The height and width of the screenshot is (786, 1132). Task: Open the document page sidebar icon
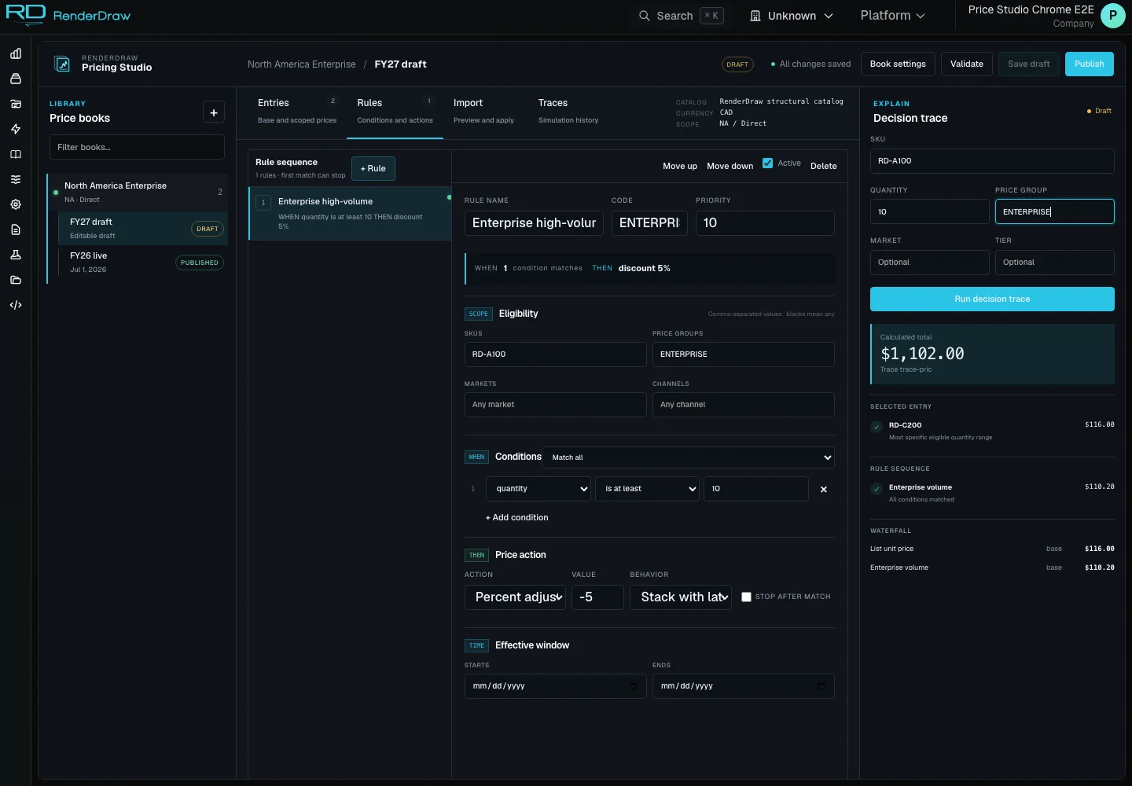pyautogui.click(x=16, y=230)
